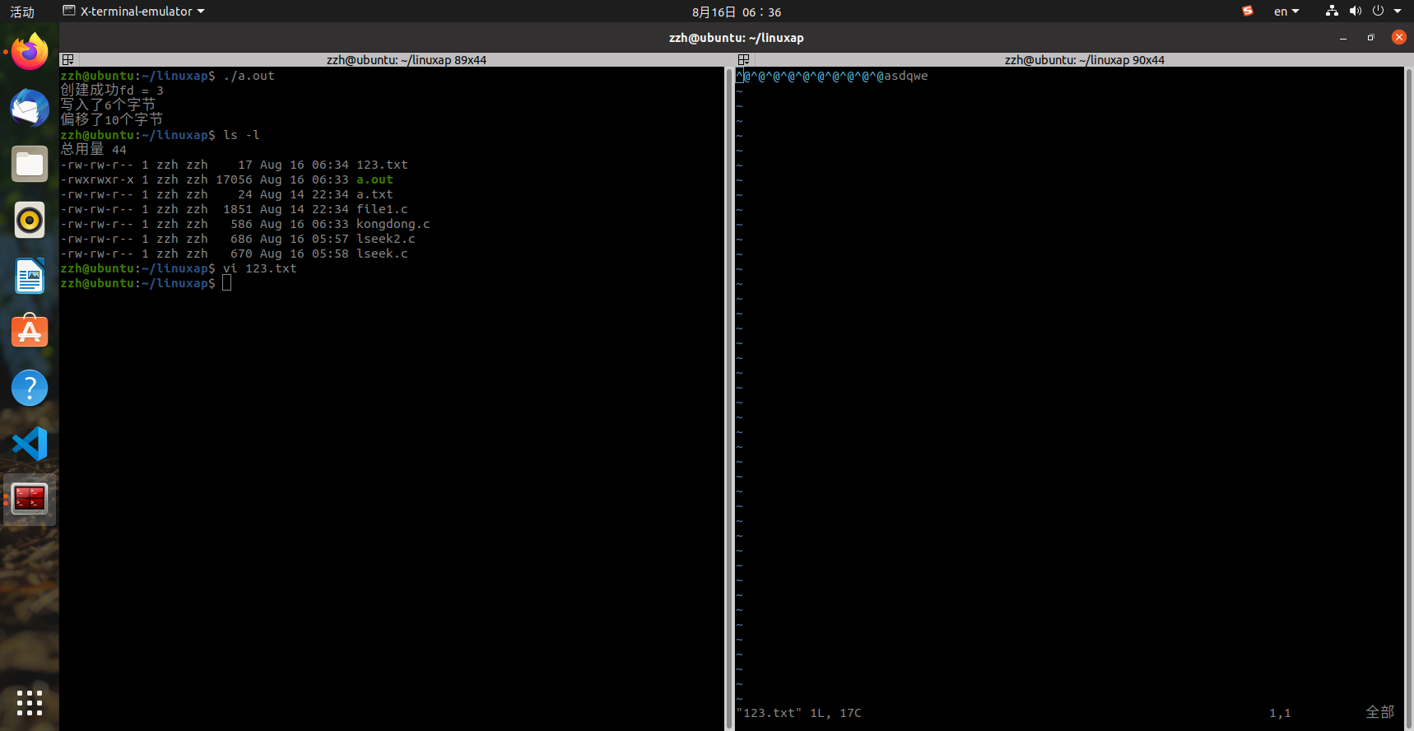Maximize the terminal window

pyautogui.click(x=1370, y=38)
